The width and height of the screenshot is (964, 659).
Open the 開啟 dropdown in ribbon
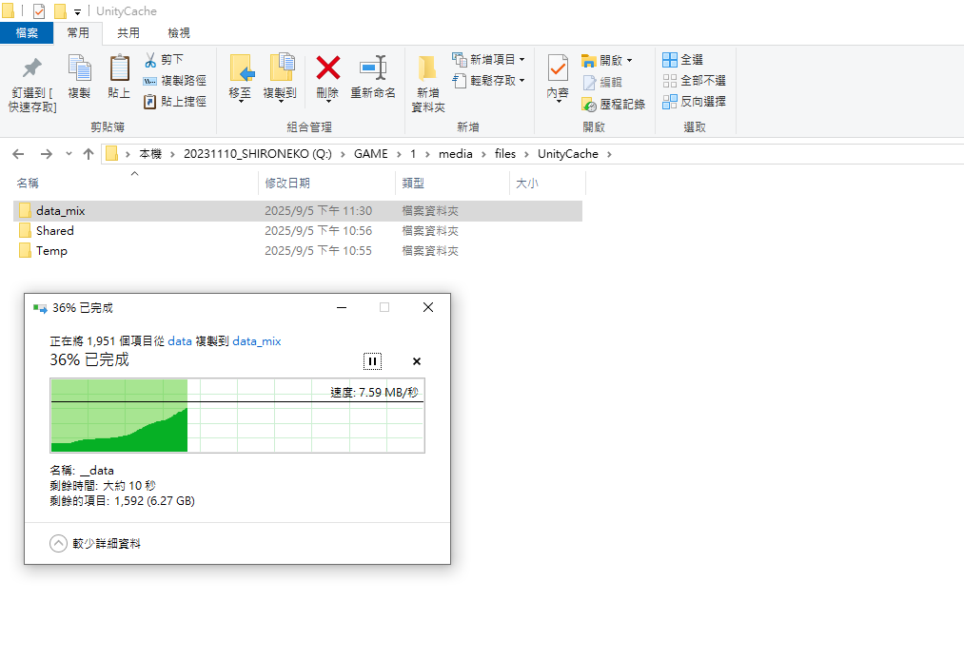(607, 60)
